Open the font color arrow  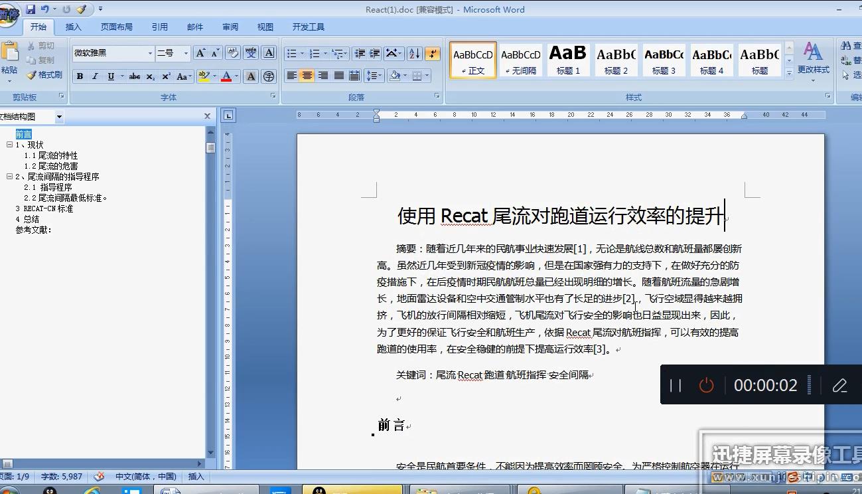[x=237, y=76]
